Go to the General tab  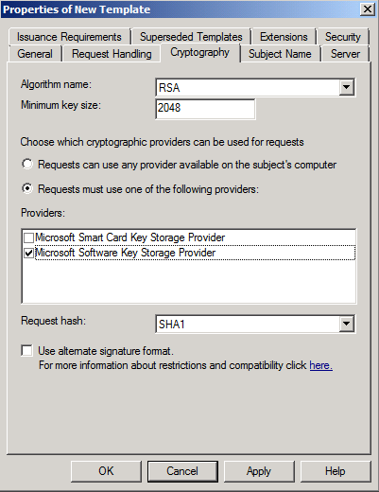click(x=35, y=54)
